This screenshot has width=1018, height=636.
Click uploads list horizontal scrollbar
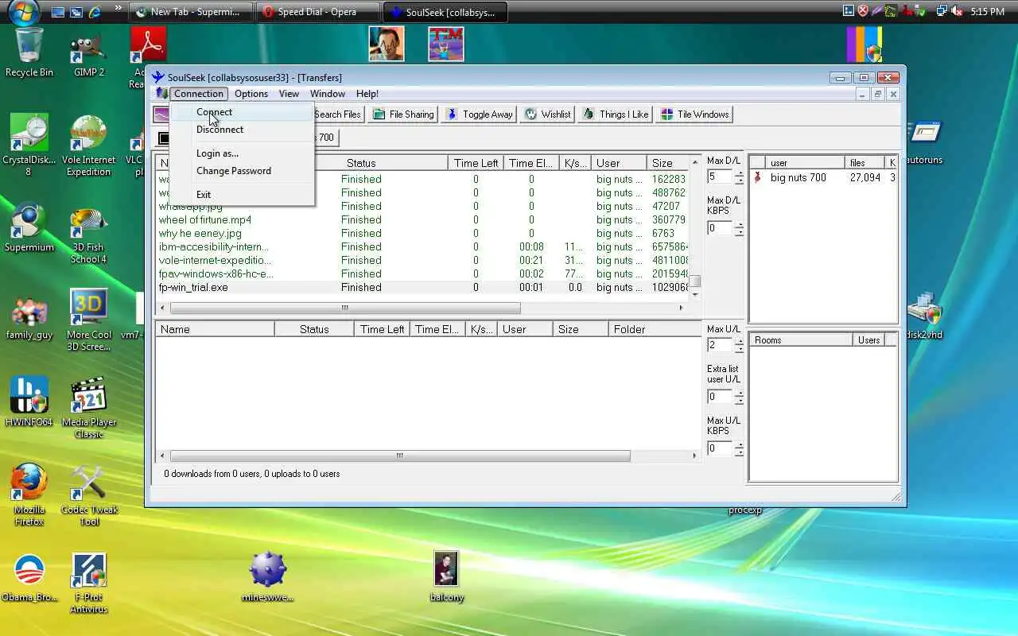click(x=400, y=456)
